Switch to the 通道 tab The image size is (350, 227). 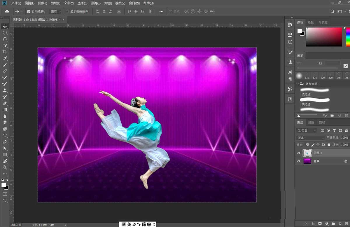pyautogui.click(x=311, y=122)
